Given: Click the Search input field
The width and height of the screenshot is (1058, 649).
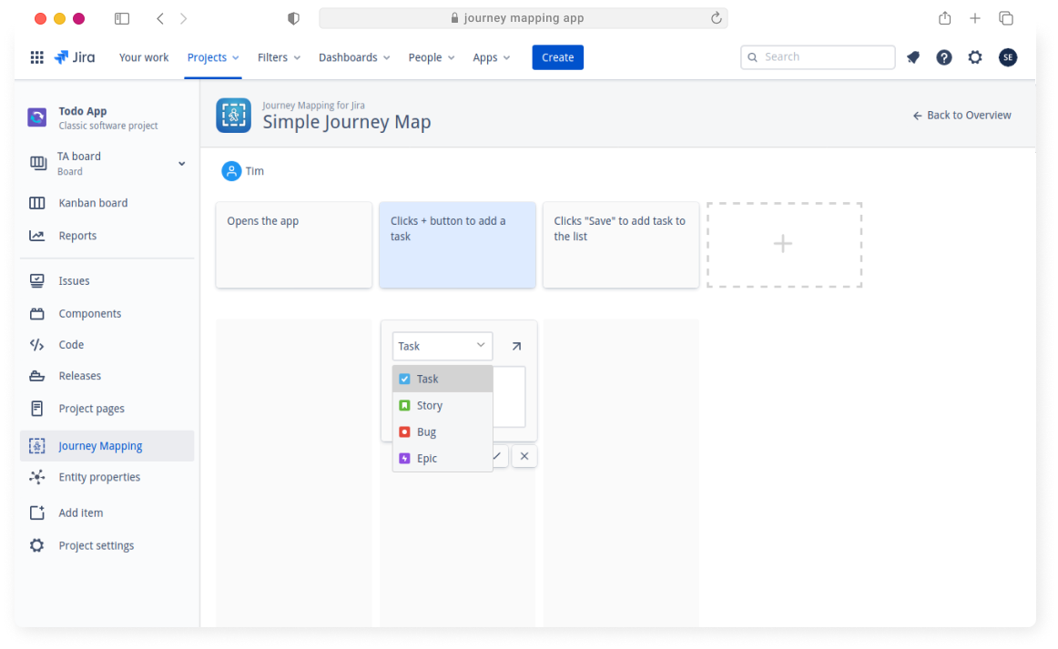Looking at the screenshot, I should pyautogui.click(x=818, y=57).
